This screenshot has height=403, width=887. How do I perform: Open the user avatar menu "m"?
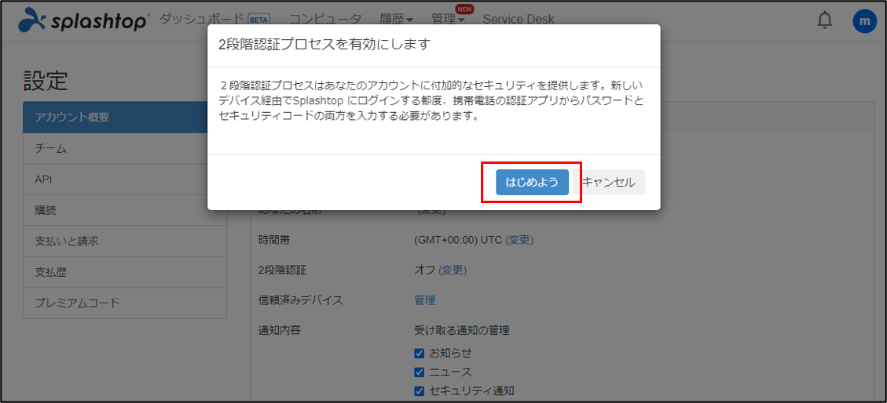coord(863,21)
